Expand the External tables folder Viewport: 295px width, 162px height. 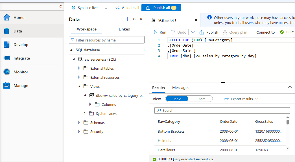79,68
